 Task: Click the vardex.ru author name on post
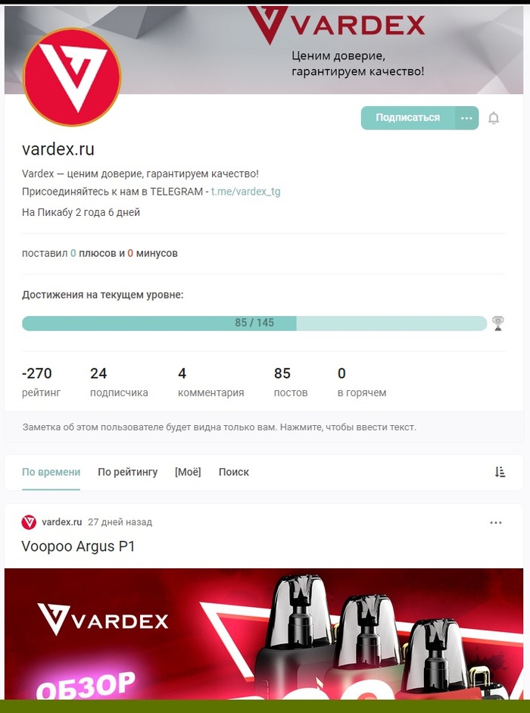[x=62, y=522]
